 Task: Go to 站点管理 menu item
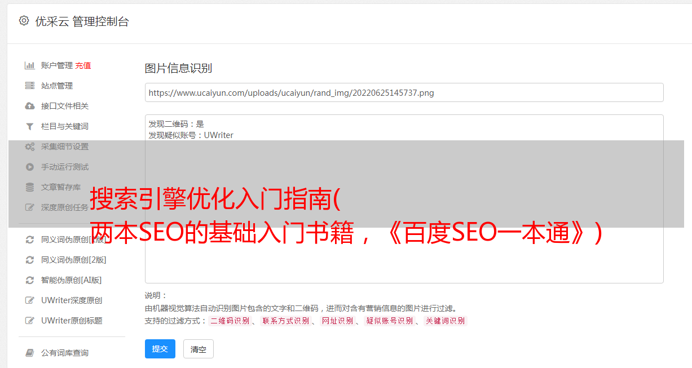tap(57, 86)
